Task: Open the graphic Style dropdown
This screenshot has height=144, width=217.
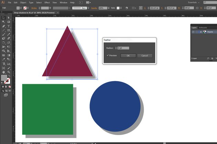Action: [121, 8]
